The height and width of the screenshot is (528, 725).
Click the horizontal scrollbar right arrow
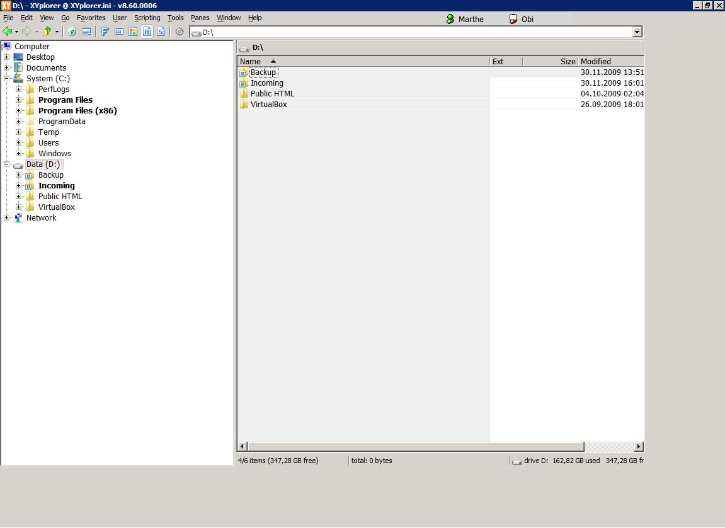pyautogui.click(x=639, y=447)
